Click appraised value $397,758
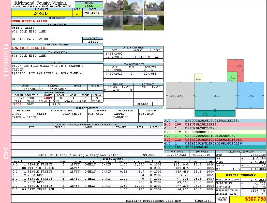267x203 pixels. pyautogui.click(x=258, y=191)
